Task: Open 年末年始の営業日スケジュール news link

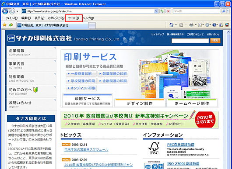Action: point(86,149)
